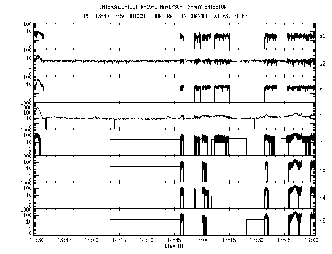Image resolution: width=332 pixels, height=254 pixels.
Task: Select the 14:45 time tick label
Action: pos(174,240)
